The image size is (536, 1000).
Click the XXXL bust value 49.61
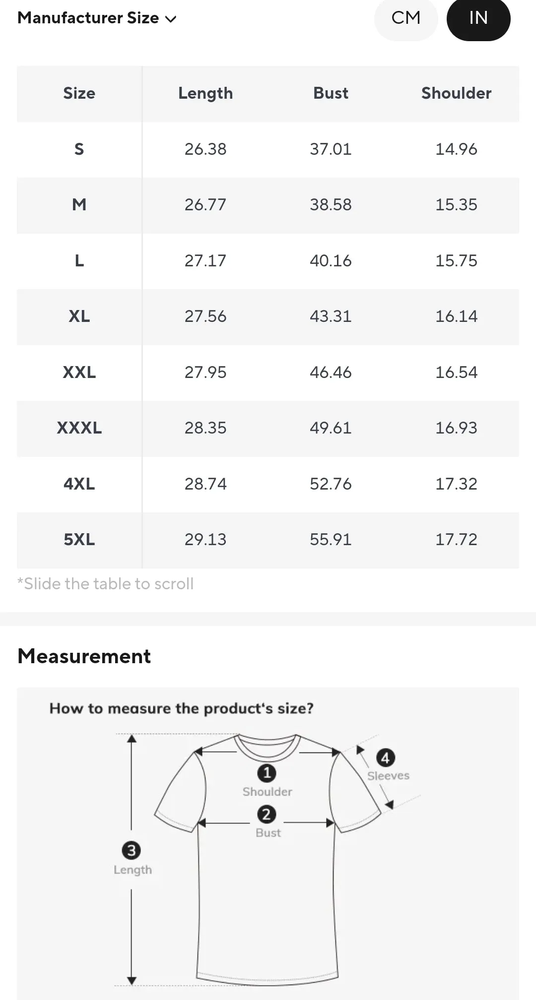point(331,428)
